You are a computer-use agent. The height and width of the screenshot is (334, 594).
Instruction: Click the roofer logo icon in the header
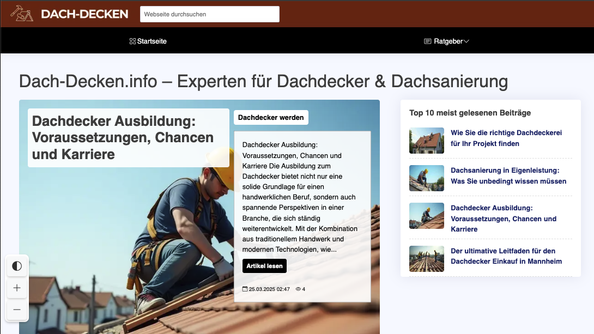pos(21,14)
